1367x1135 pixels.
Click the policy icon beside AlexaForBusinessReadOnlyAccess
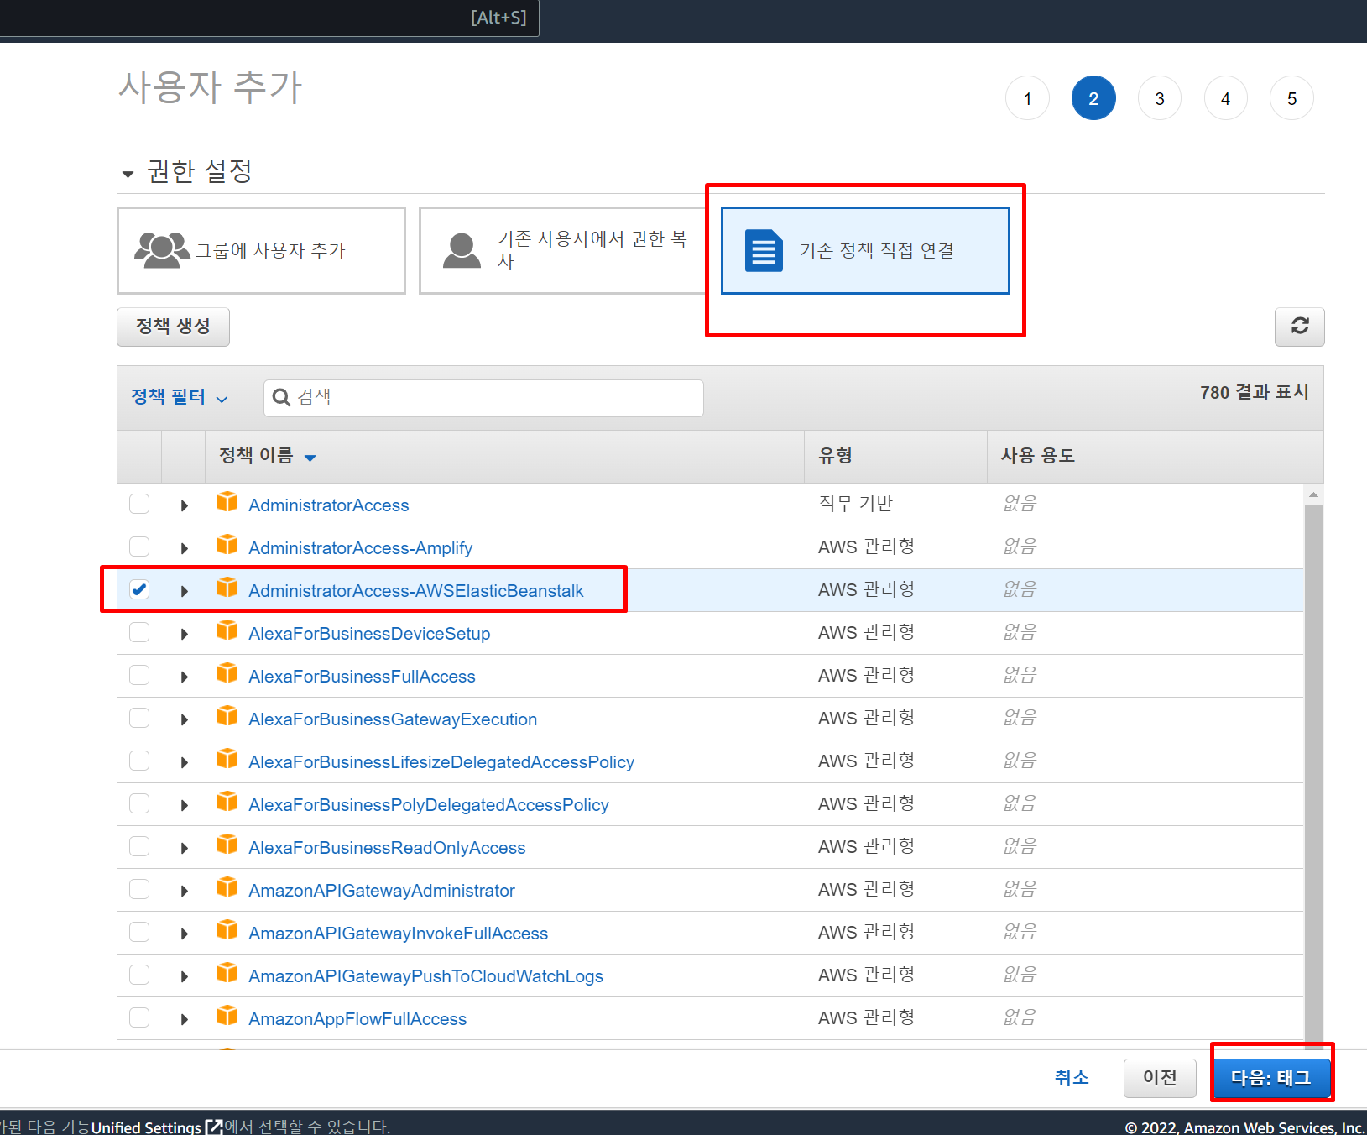click(227, 845)
